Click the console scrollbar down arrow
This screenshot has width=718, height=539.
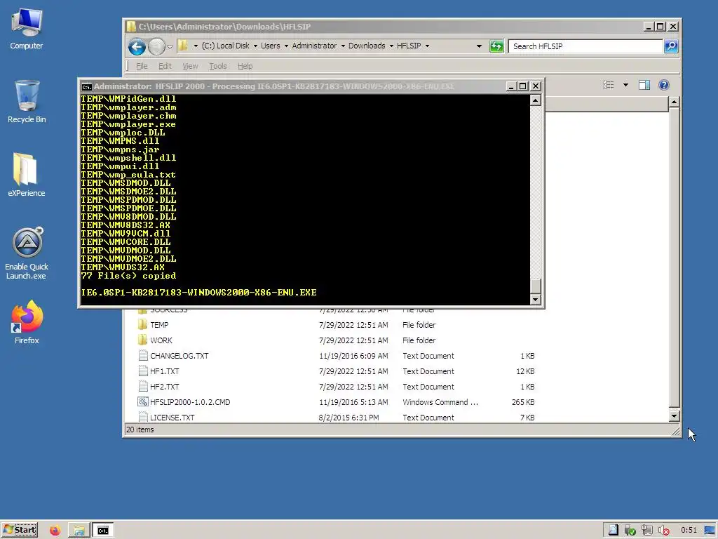point(535,299)
